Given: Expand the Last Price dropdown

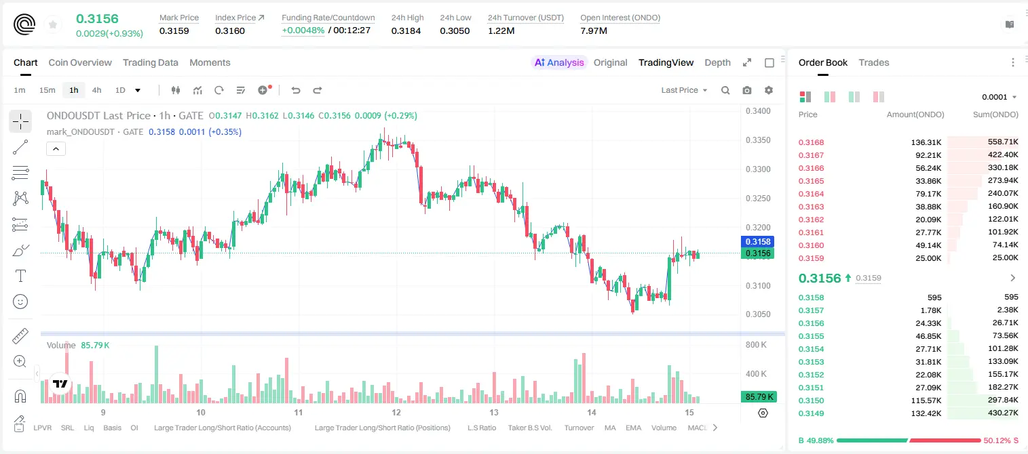Looking at the screenshot, I should [x=684, y=90].
